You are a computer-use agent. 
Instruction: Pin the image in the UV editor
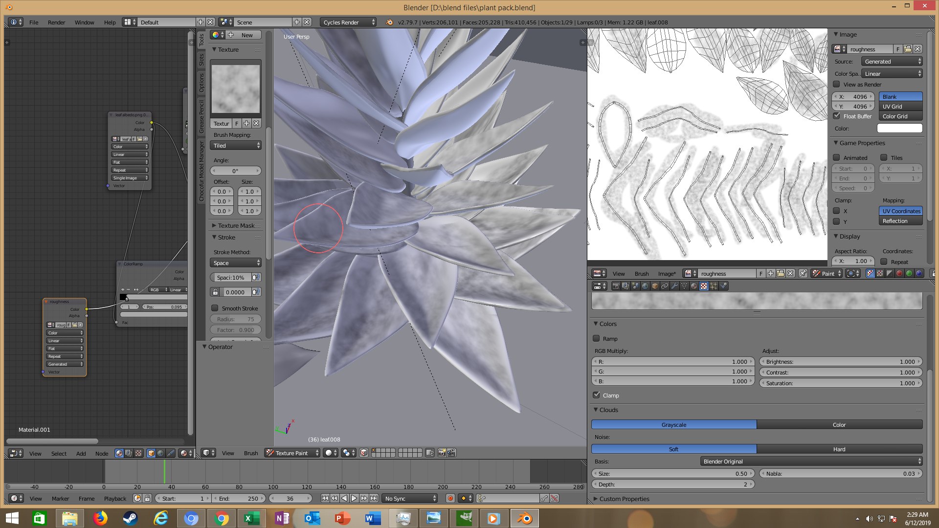pos(803,273)
